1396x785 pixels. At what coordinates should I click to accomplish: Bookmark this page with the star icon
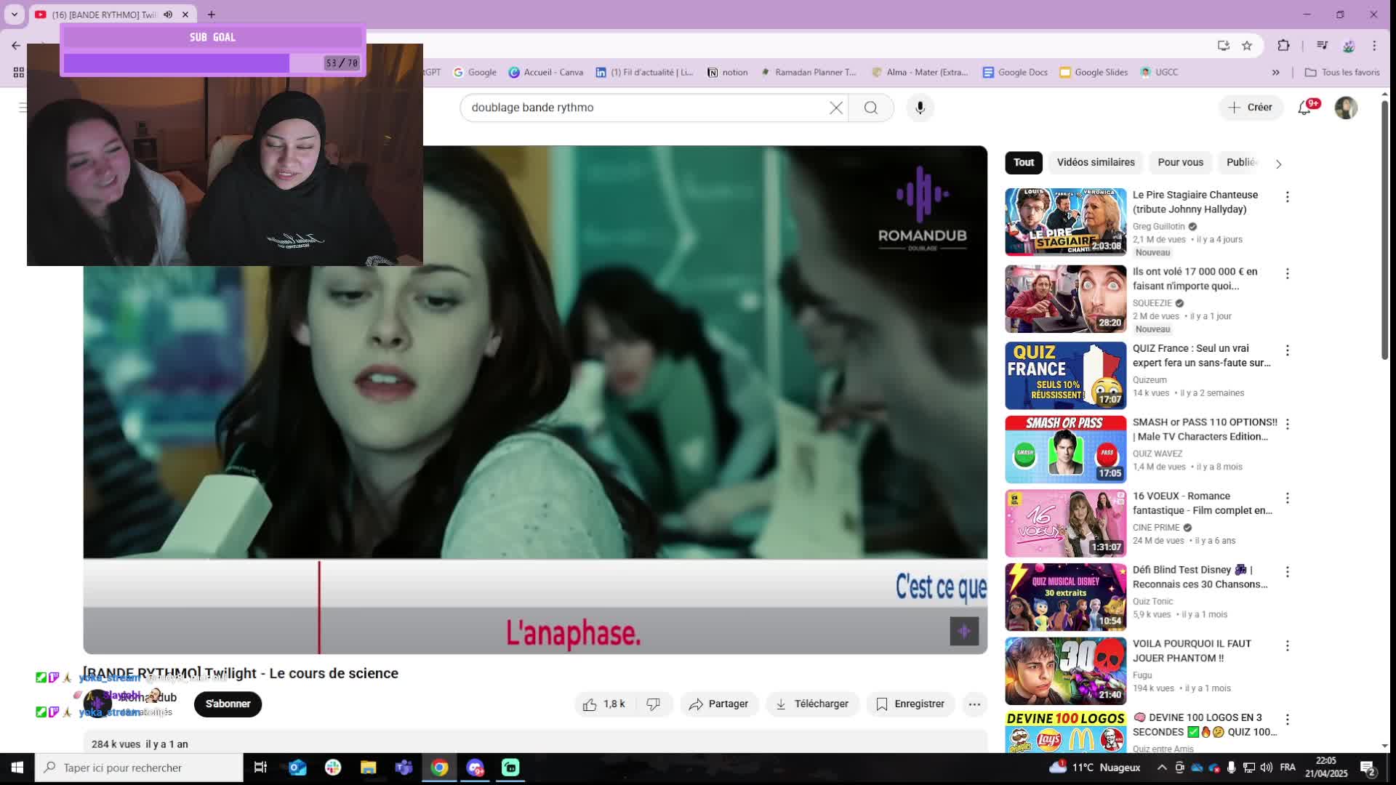coord(1247,45)
